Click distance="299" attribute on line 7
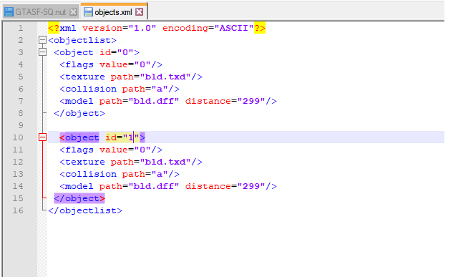 [225, 101]
